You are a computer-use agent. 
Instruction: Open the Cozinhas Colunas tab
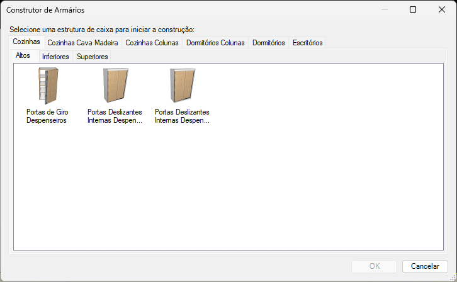pyautogui.click(x=152, y=43)
